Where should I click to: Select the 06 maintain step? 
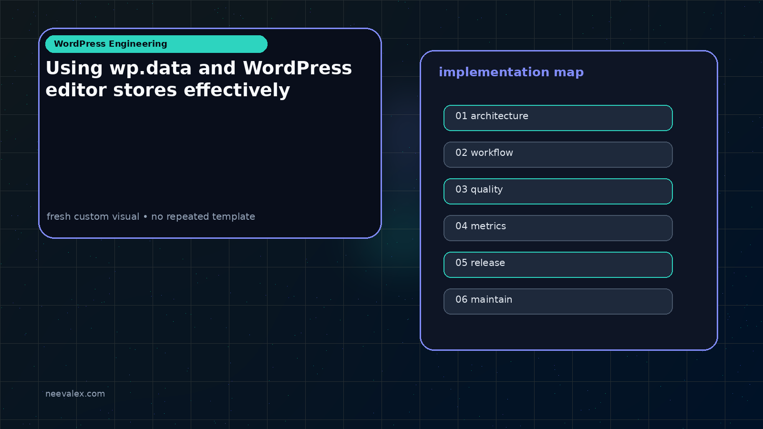click(x=558, y=301)
